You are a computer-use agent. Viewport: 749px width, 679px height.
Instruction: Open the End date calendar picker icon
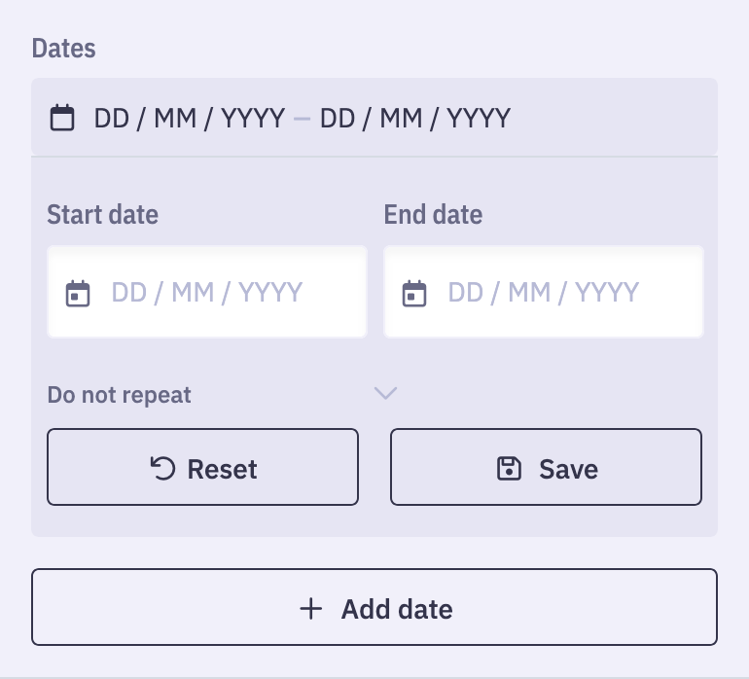pos(414,294)
